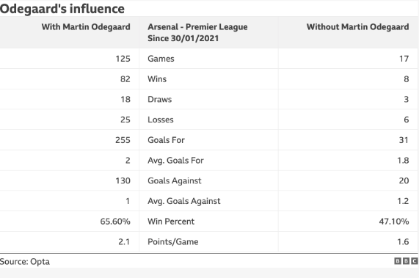Click the Avg. Goals For label
The height and width of the screenshot is (278, 419).
pyautogui.click(x=175, y=161)
